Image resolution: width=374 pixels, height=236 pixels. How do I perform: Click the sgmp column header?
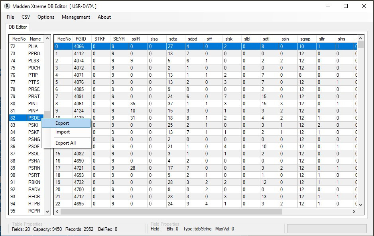[x=307, y=39]
